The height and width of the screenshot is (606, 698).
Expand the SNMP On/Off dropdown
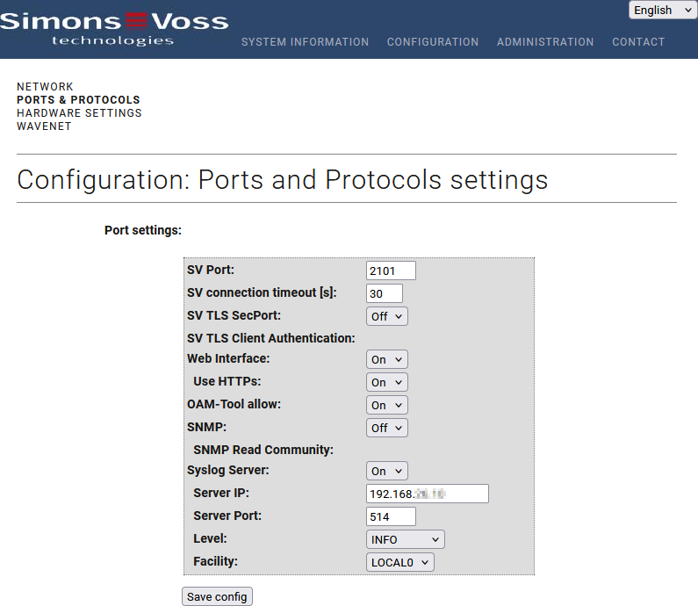pyautogui.click(x=387, y=428)
